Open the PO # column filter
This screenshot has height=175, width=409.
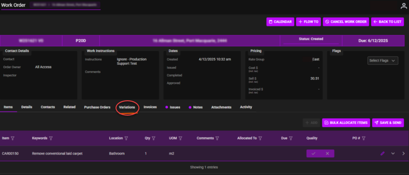pos(363,138)
